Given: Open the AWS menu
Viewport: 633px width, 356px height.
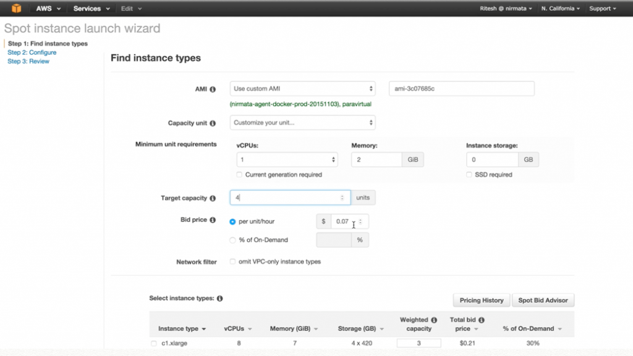Looking at the screenshot, I should 48,9.
